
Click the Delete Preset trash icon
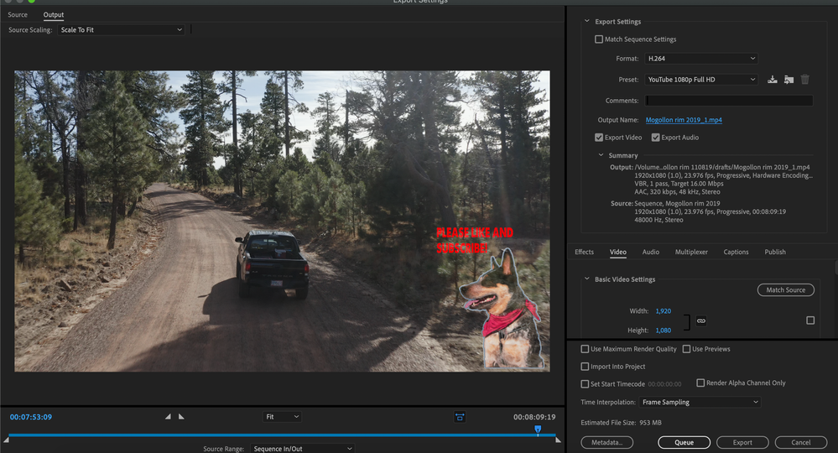pyautogui.click(x=804, y=80)
